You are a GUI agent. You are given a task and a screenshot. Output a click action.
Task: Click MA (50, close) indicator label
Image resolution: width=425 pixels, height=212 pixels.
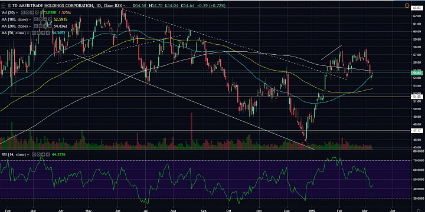click(14, 33)
